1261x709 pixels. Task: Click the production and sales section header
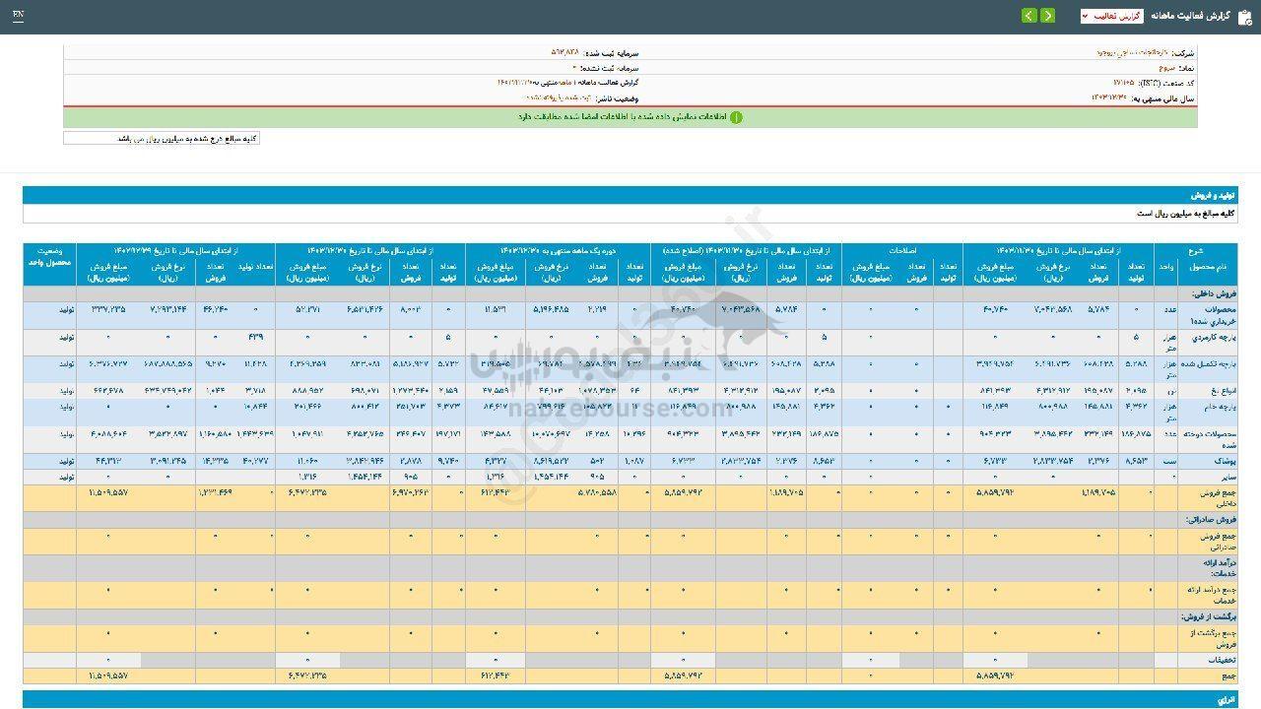coord(1212,195)
